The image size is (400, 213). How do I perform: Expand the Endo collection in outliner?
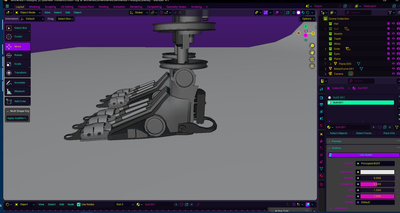click(325, 49)
